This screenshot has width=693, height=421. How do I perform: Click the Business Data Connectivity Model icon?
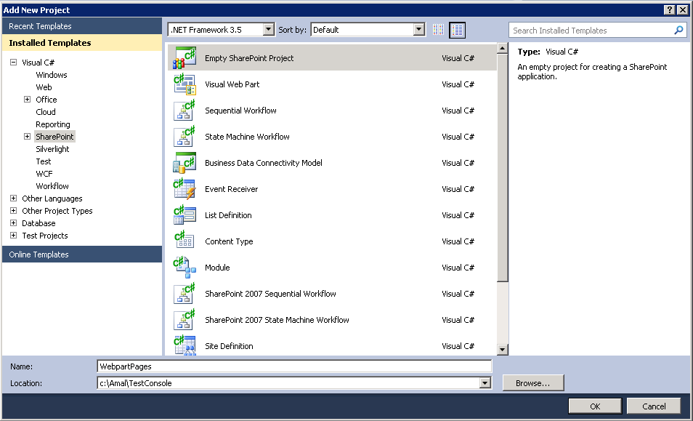coord(185,163)
